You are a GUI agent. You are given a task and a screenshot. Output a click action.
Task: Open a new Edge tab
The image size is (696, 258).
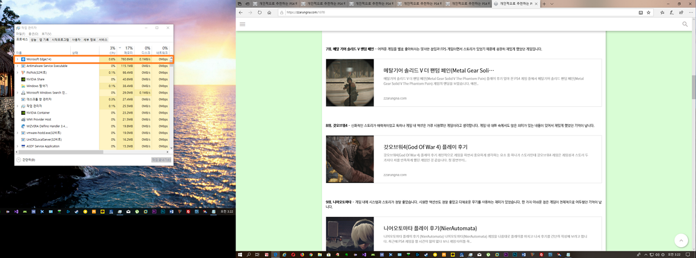544,4
